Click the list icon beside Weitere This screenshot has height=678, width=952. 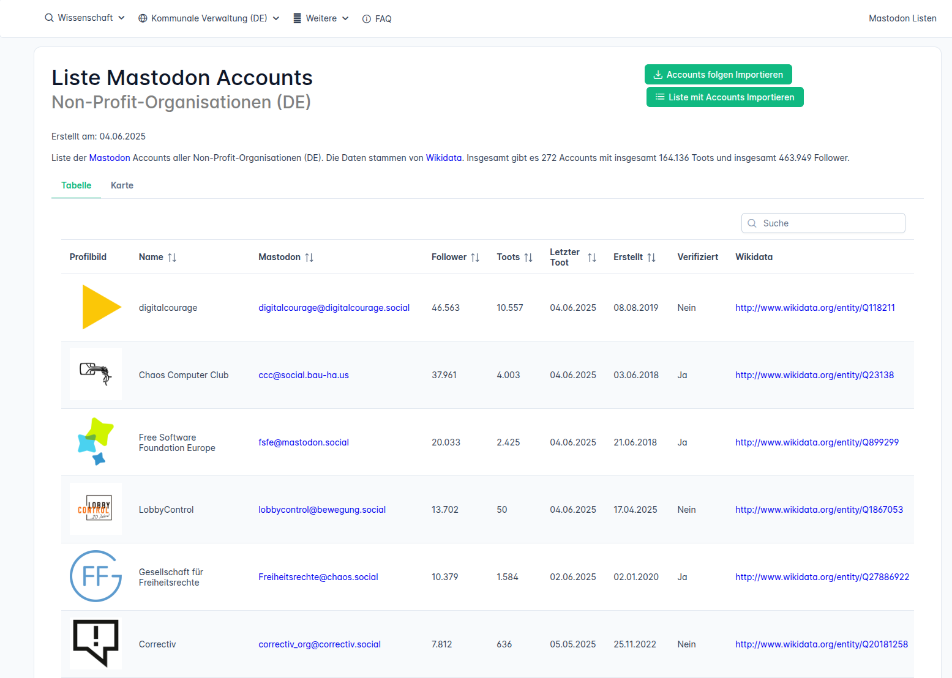pos(297,18)
